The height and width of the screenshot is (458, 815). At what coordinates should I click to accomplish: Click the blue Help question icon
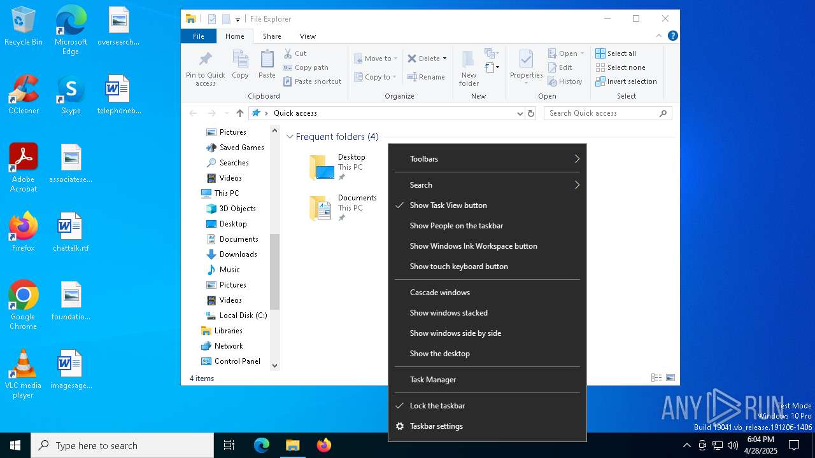click(x=672, y=36)
